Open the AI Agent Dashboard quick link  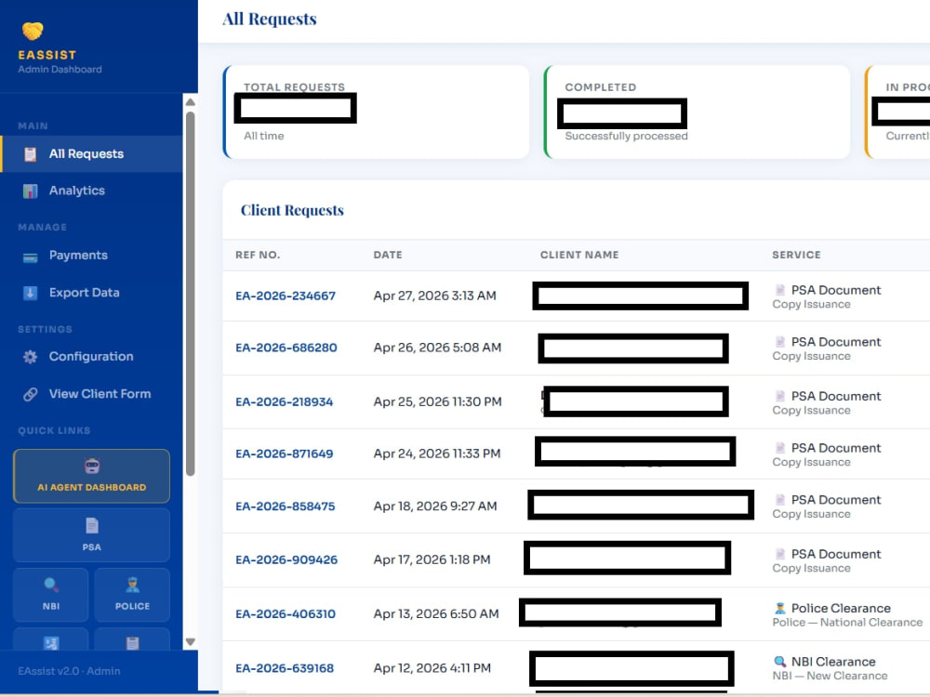click(91, 476)
